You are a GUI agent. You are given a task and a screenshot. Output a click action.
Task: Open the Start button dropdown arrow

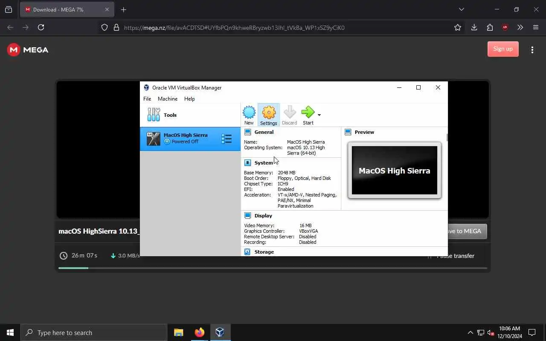pyautogui.click(x=319, y=115)
